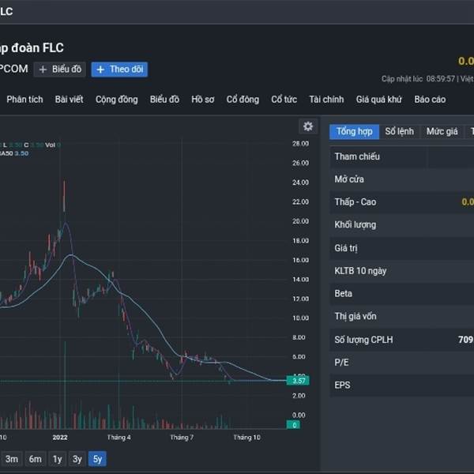This screenshot has height=474, width=474.
Task: Set chart range to 6m
Action: 35,459
